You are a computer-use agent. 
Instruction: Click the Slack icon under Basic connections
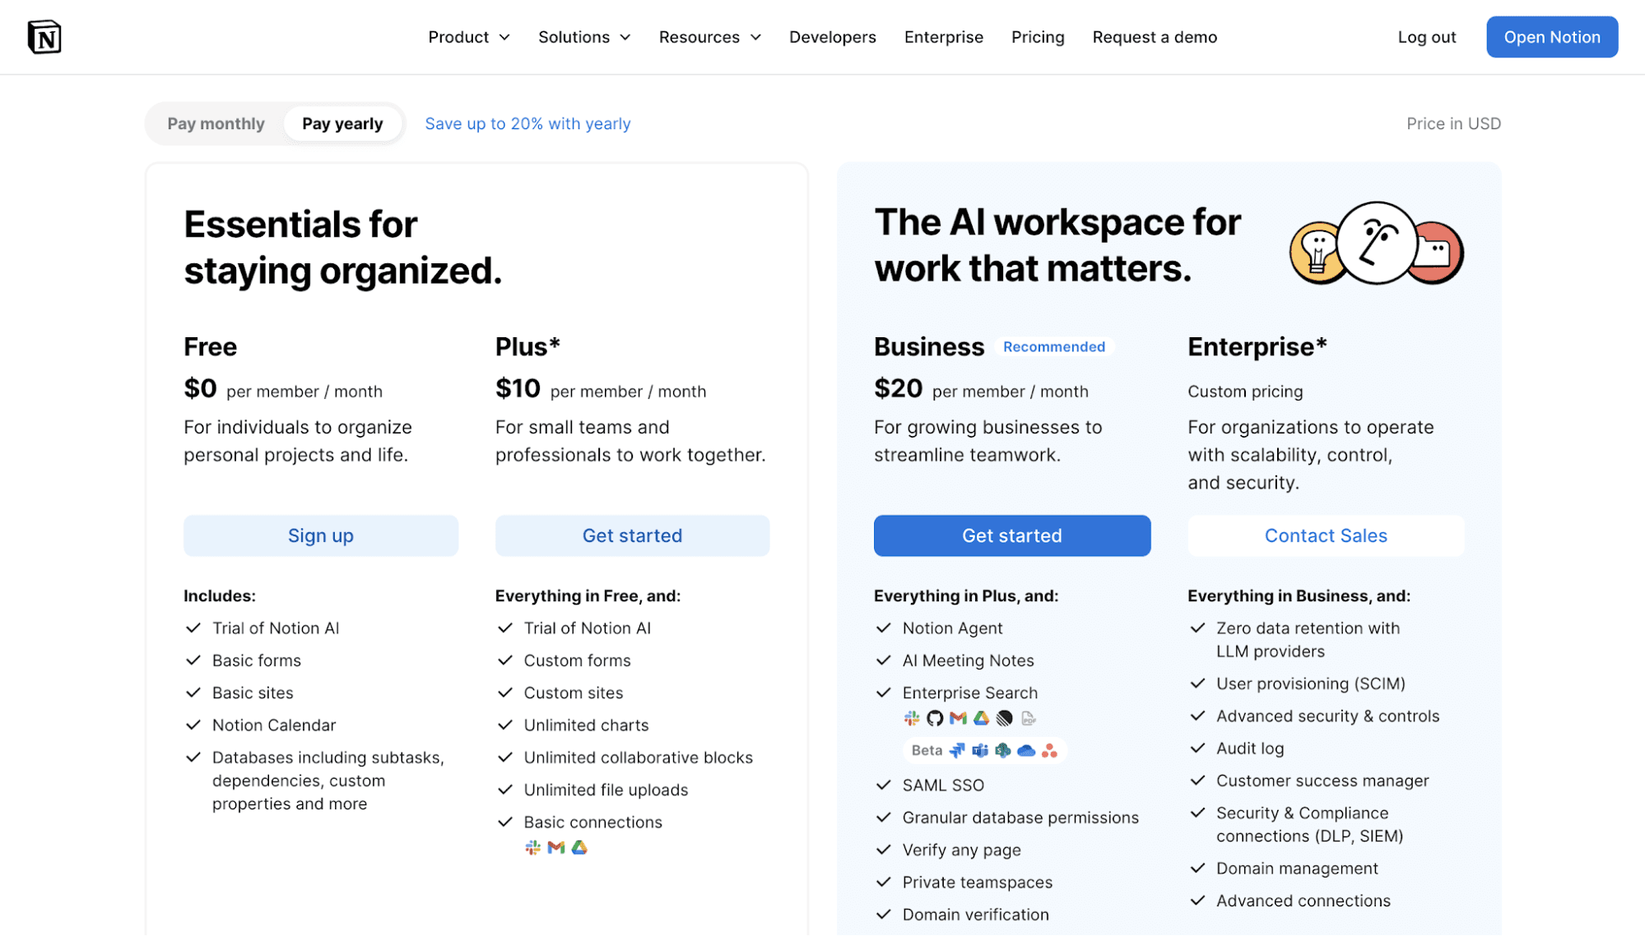533,848
